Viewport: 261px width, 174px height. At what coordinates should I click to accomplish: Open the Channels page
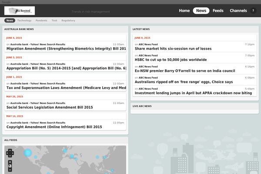pyautogui.click(x=238, y=10)
